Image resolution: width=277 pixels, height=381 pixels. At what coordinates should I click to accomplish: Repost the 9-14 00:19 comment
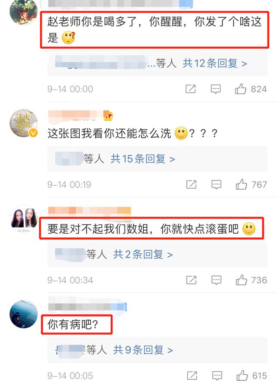coord(191,184)
